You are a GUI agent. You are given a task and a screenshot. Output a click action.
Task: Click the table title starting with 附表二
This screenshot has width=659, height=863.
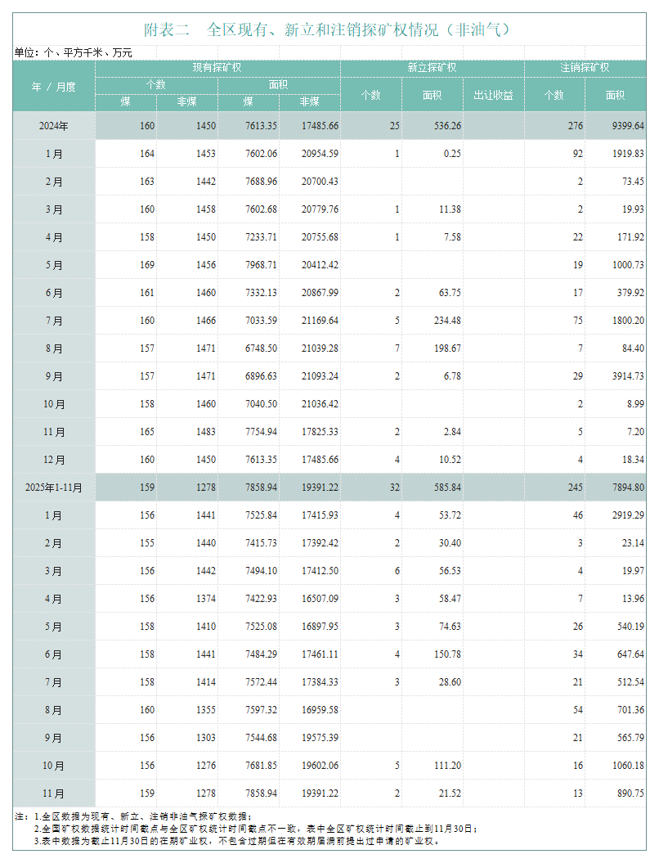(328, 30)
